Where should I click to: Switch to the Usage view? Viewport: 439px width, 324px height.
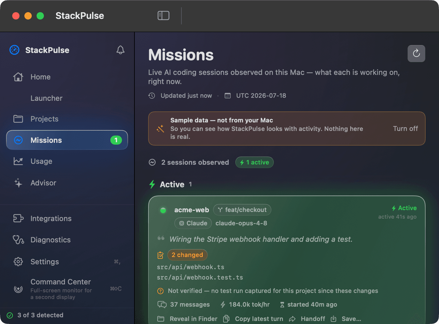(x=67, y=161)
